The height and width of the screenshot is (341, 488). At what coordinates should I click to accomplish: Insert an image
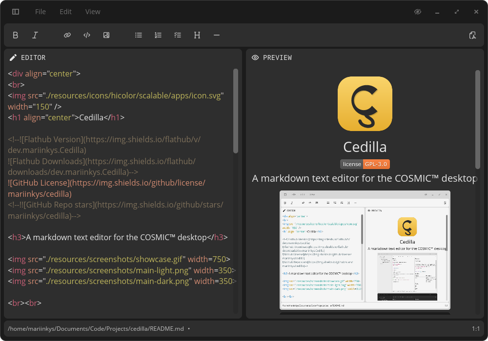point(106,35)
